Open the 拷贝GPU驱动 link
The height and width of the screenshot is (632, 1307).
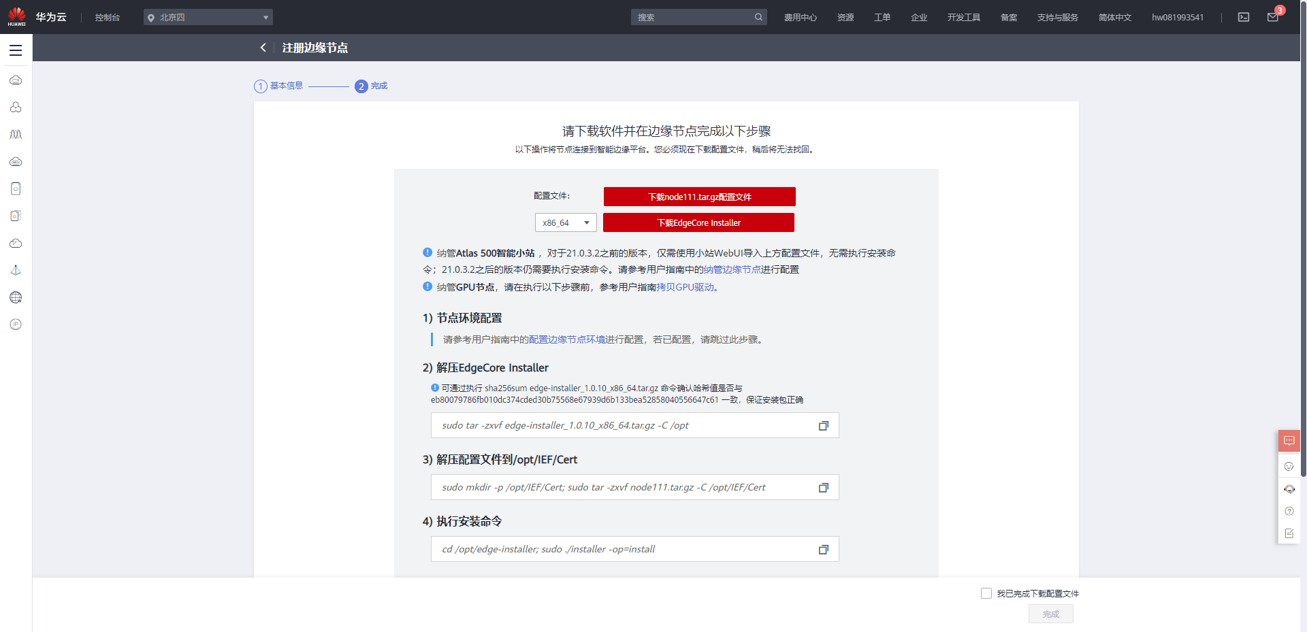point(685,287)
